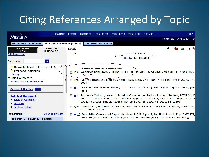The height and width of the screenshot is (157, 209).
Task: Open FORMFINDER in top navigation
Action: click(134, 34)
